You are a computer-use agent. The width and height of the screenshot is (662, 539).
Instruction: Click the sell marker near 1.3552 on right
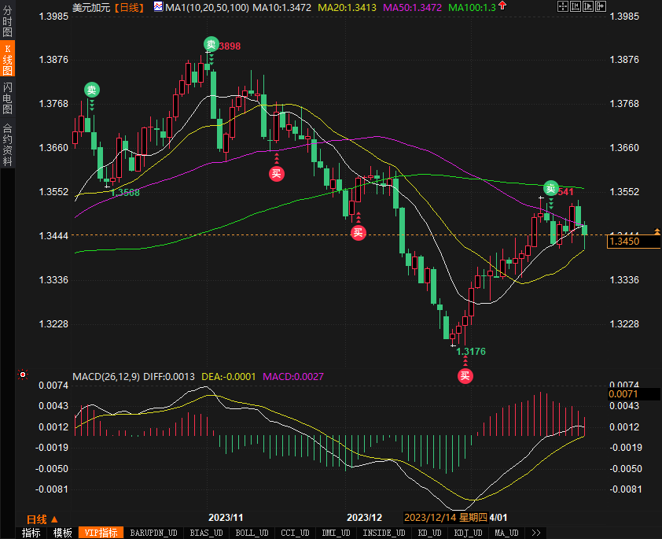pos(551,188)
